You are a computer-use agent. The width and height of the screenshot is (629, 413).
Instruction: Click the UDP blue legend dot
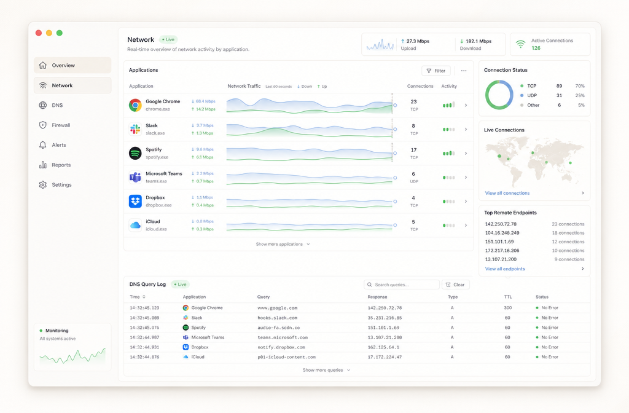point(522,95)
